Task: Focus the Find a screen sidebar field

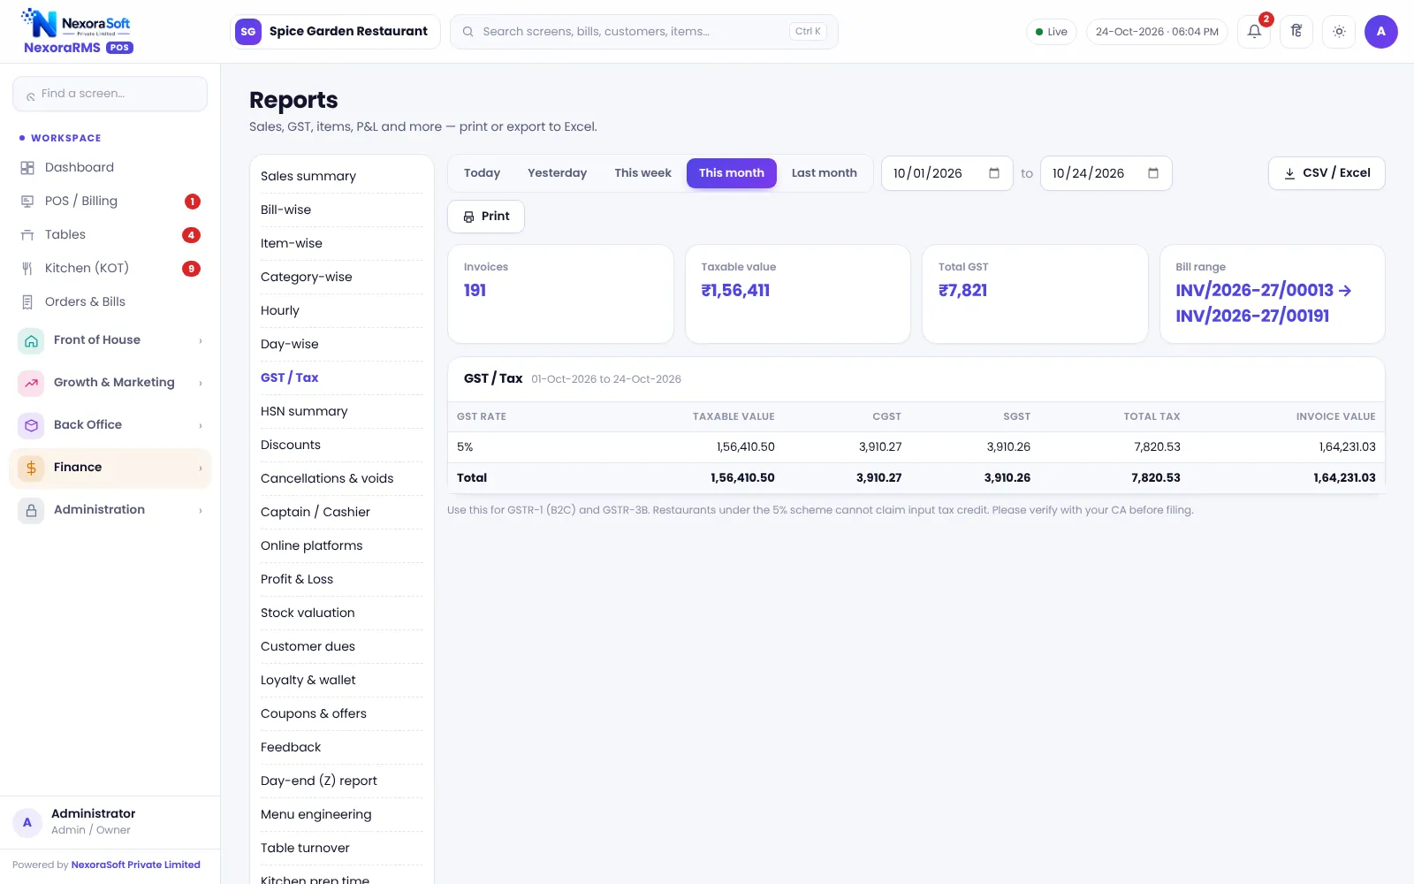Action: click(x=110, y=94)
